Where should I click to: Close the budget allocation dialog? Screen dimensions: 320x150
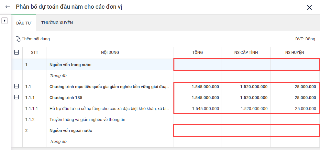pos(309,7)
